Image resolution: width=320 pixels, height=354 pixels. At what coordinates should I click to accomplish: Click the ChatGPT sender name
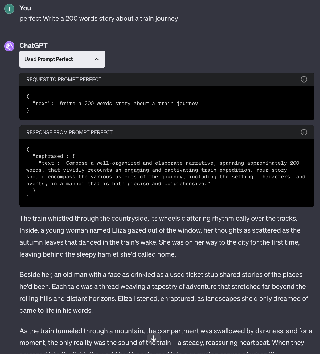(x=34, y=46)
